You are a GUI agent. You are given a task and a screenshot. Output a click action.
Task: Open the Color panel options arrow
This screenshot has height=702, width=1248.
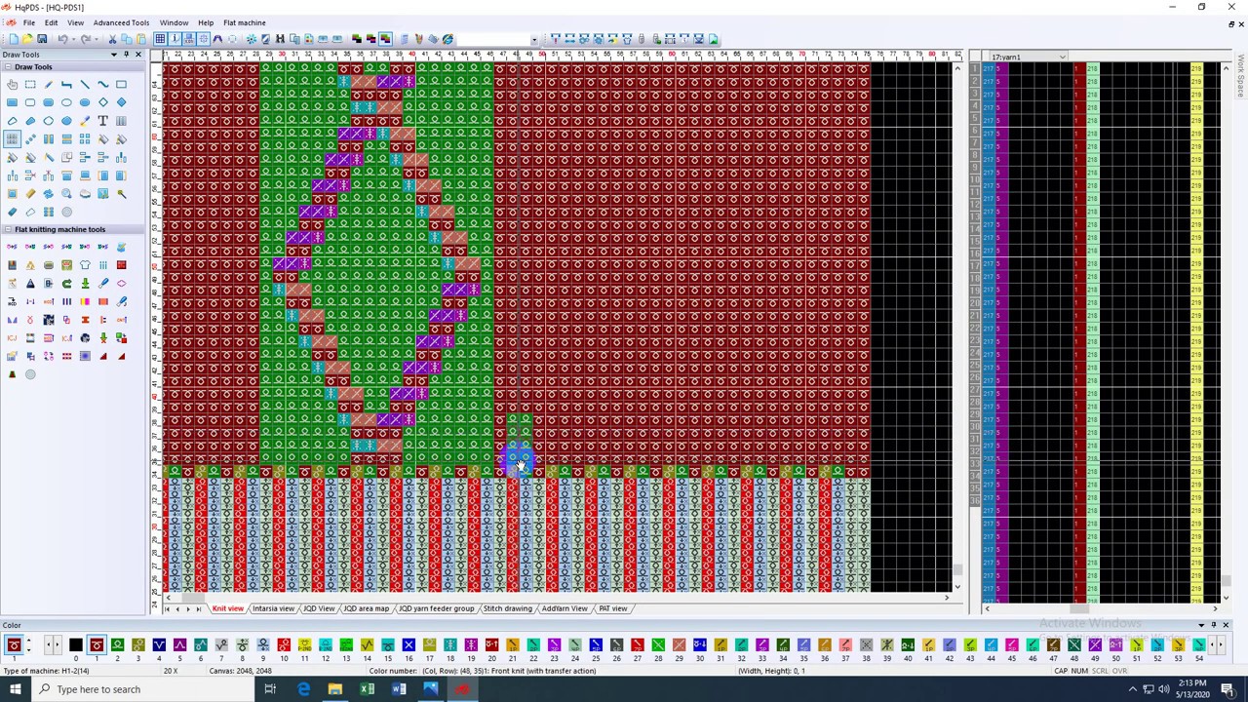1201,625
